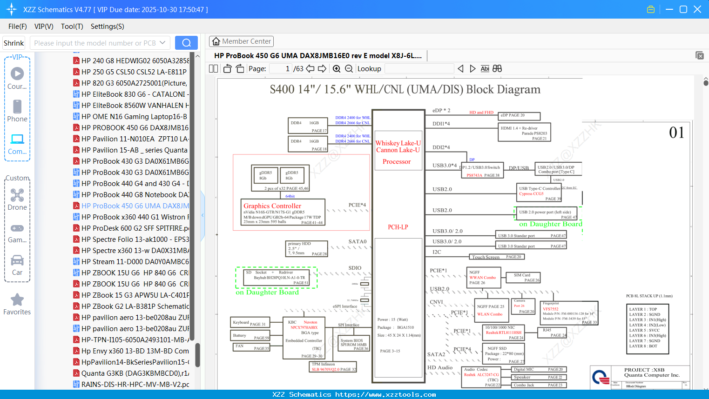This screenshot has width=709, height=399.
Task: Rotate page clockwise
Action: (240, 68)
